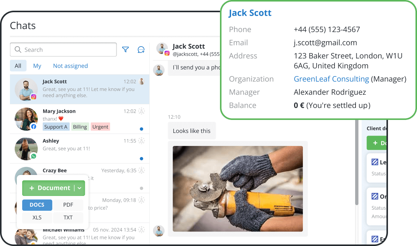
Task: Switch to the My chats tab
Action: (x=37, y=66)
